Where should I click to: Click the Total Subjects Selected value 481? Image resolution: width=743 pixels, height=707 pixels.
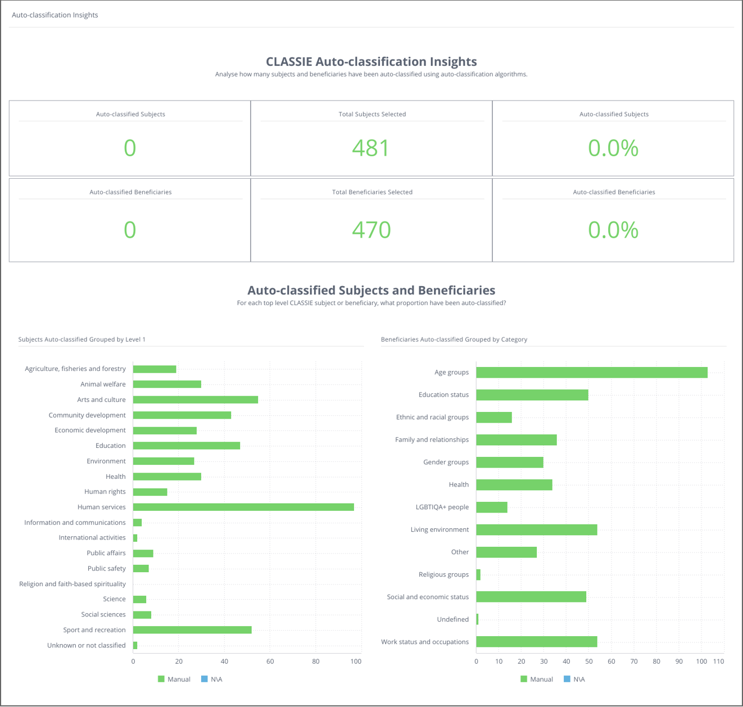click(371, 148)
